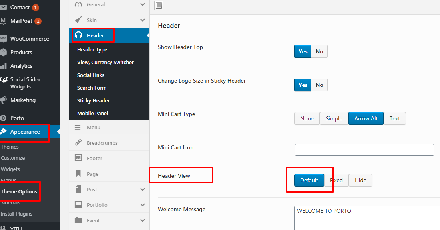The image size is (440, 230).
Task: Click the Menu hamburger icon
Action: click(x=78, y=127)
